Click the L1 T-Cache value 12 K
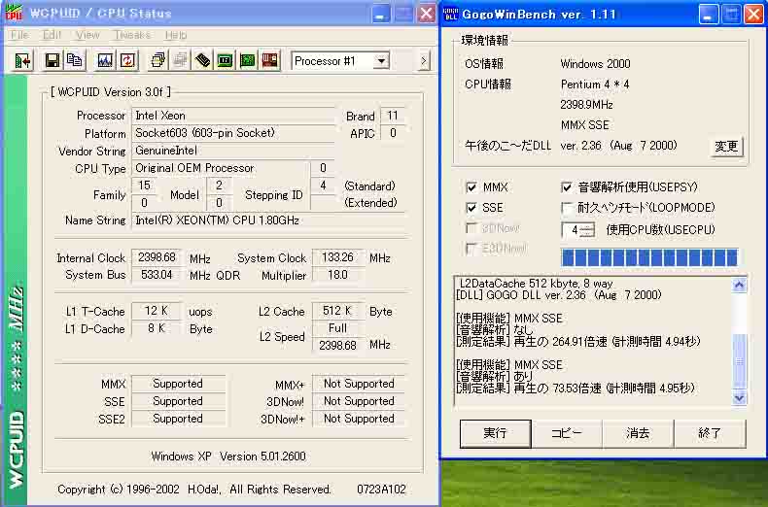This screenshot has height=507, width=768. [157, 311]
